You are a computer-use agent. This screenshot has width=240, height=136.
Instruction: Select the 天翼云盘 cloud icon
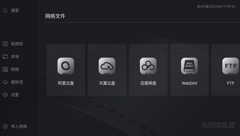[x=107, y=66]
